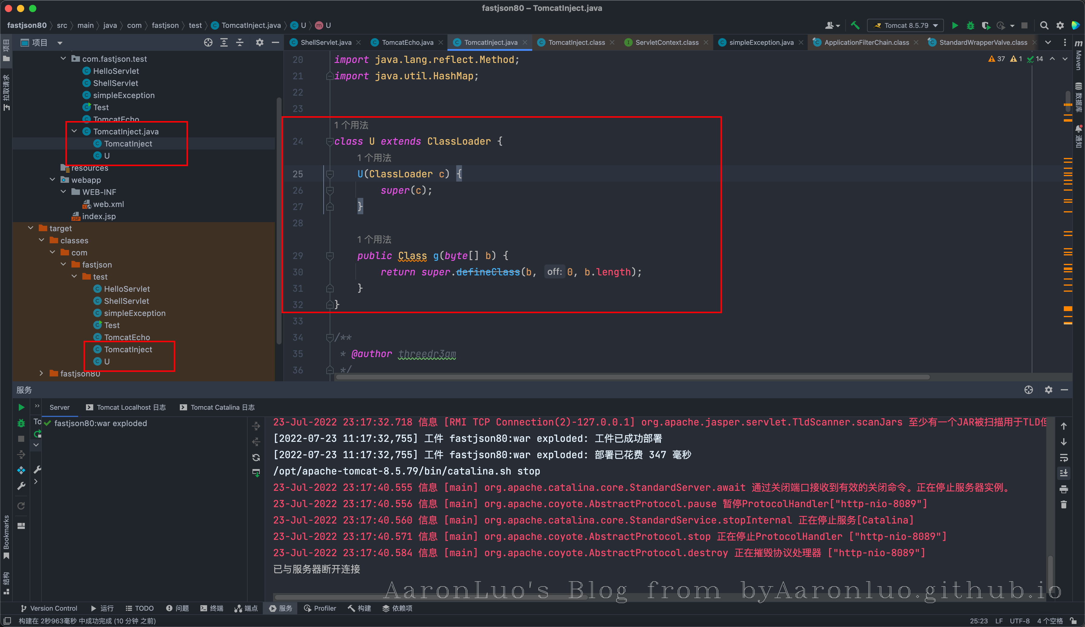Show hidden editor tabs chevron
Image resolution: width=1085 pixels, height=627 pixels.
(x=1048, y=42)
